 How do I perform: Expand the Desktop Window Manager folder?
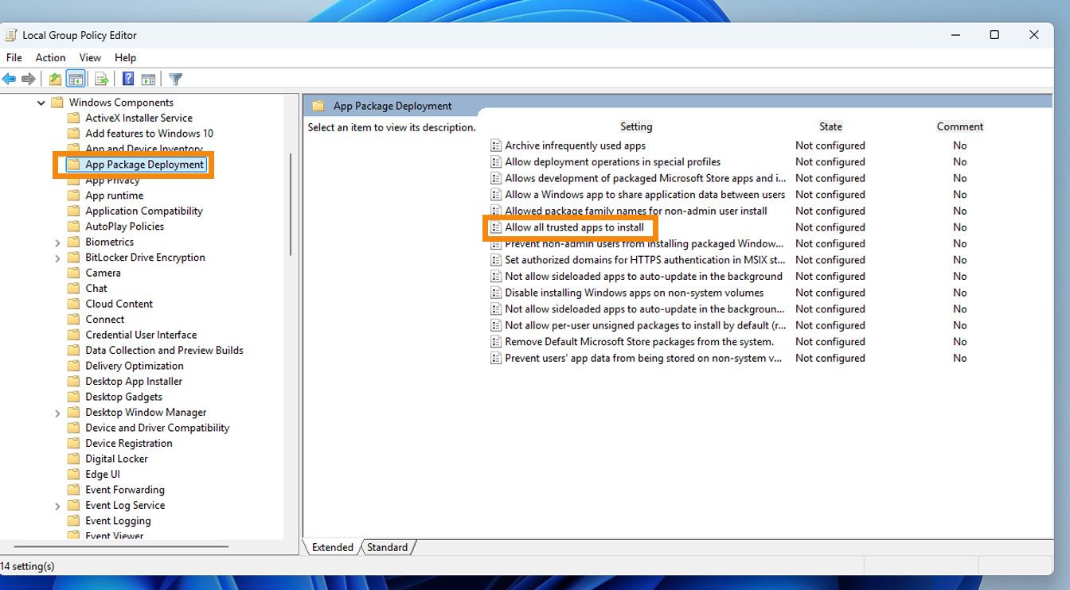pos(57,413)
